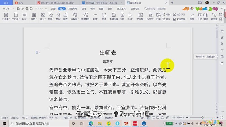Viewport: 226px width, 127px height.
Task: Open the document parts (文档部件) dropdown
Action: [x=180, y=19]
